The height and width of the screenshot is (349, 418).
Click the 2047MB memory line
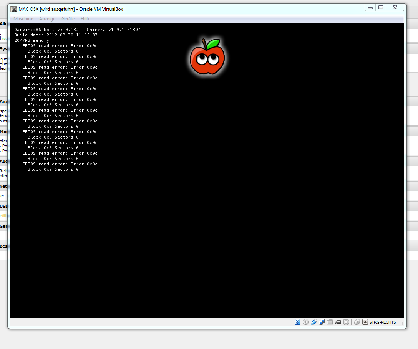(x=32, y=40)
